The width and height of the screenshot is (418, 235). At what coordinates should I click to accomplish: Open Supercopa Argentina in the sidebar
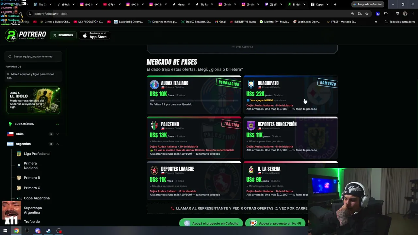click(x=33, y=210)
